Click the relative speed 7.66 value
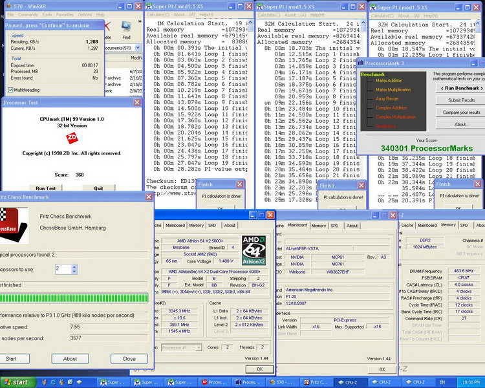485x388 pixels. pyautogui.click(x=109, y=327)
